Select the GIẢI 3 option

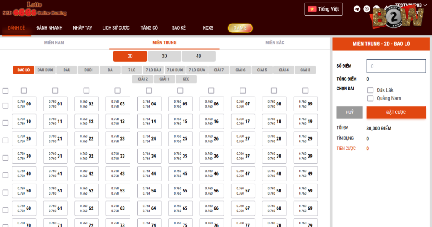click(305, 70)
